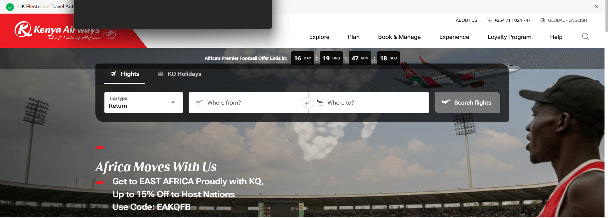Open the ABOUT US link
Screen dimensions: 608x218
coord(466,20)
